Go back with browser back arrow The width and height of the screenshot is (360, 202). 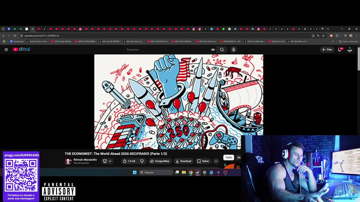tap(3, 36)
